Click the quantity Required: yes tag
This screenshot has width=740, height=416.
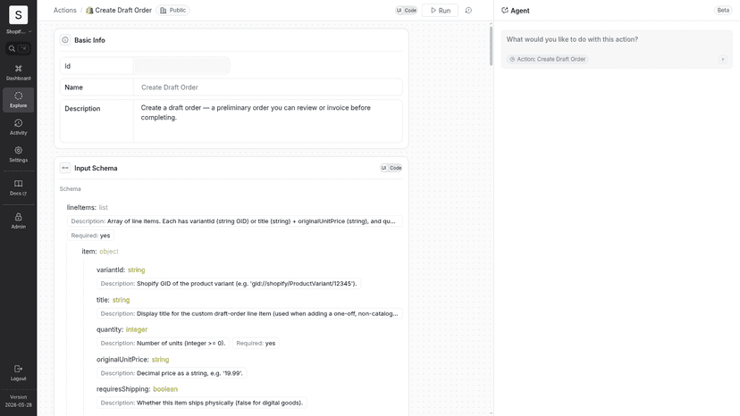tap(256, 344)
